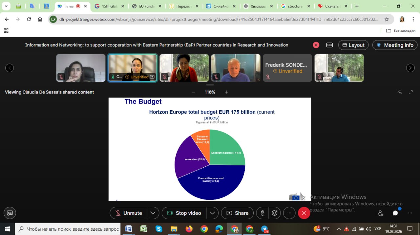Show next participants with right arrow
The image size is (420, 235).
click(410, 68)
